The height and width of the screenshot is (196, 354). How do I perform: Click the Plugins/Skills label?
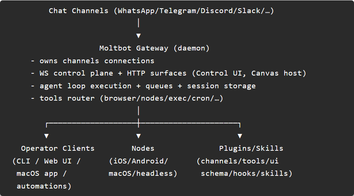click(x=251, y=148)
